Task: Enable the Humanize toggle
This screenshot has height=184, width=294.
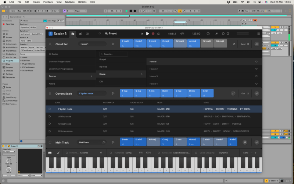Action: 111,153
